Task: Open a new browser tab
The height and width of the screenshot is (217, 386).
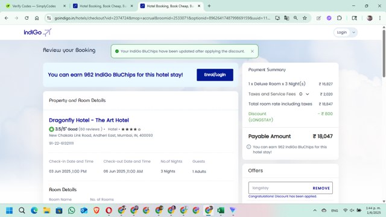Action: point(209,6)
